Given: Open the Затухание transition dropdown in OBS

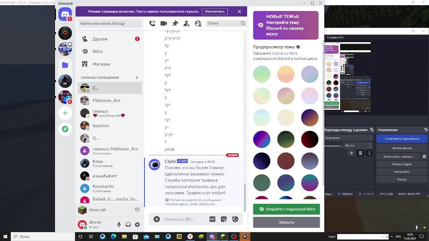Looking at the screenshot, I should (349, 138).
